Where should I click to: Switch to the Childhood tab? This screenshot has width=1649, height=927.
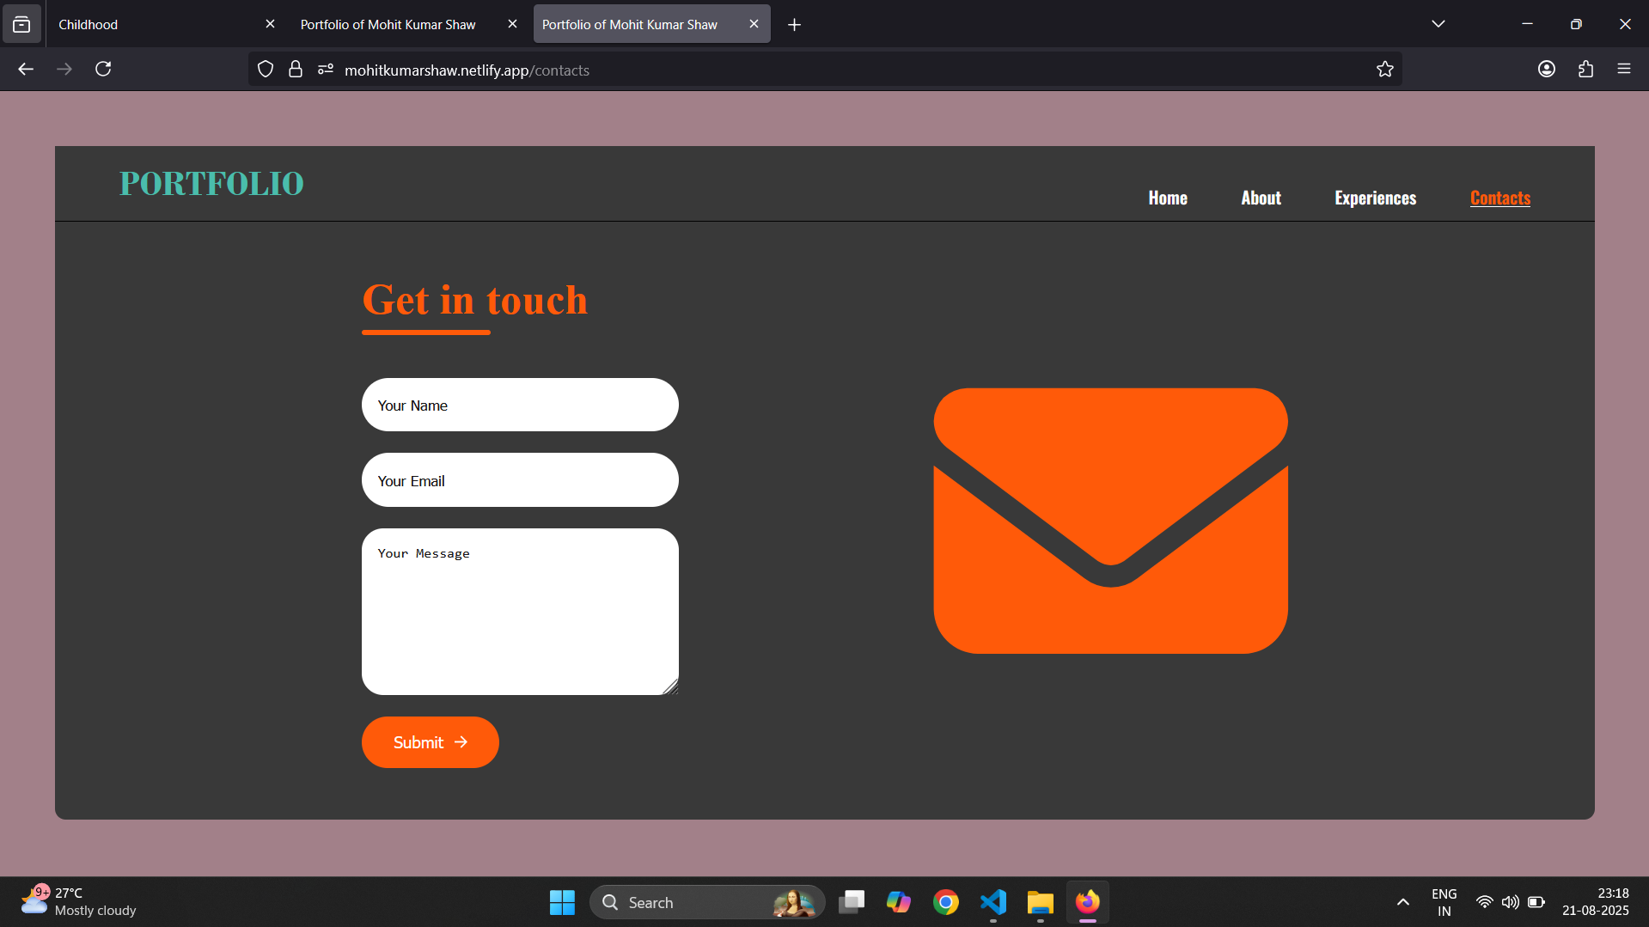[x=155, y=24]
